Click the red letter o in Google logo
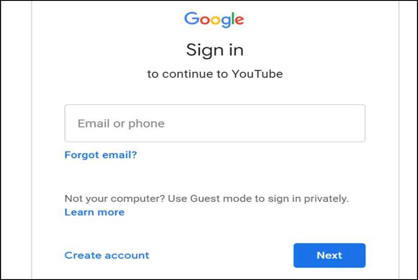Image resolution: width=418 pixels, height=280 pixels. 205,20
